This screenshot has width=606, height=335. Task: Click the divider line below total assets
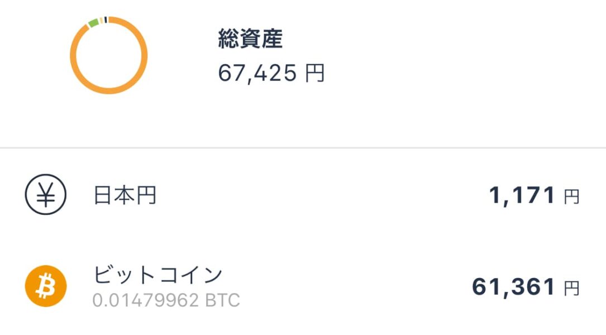click(x=303, y=147)
